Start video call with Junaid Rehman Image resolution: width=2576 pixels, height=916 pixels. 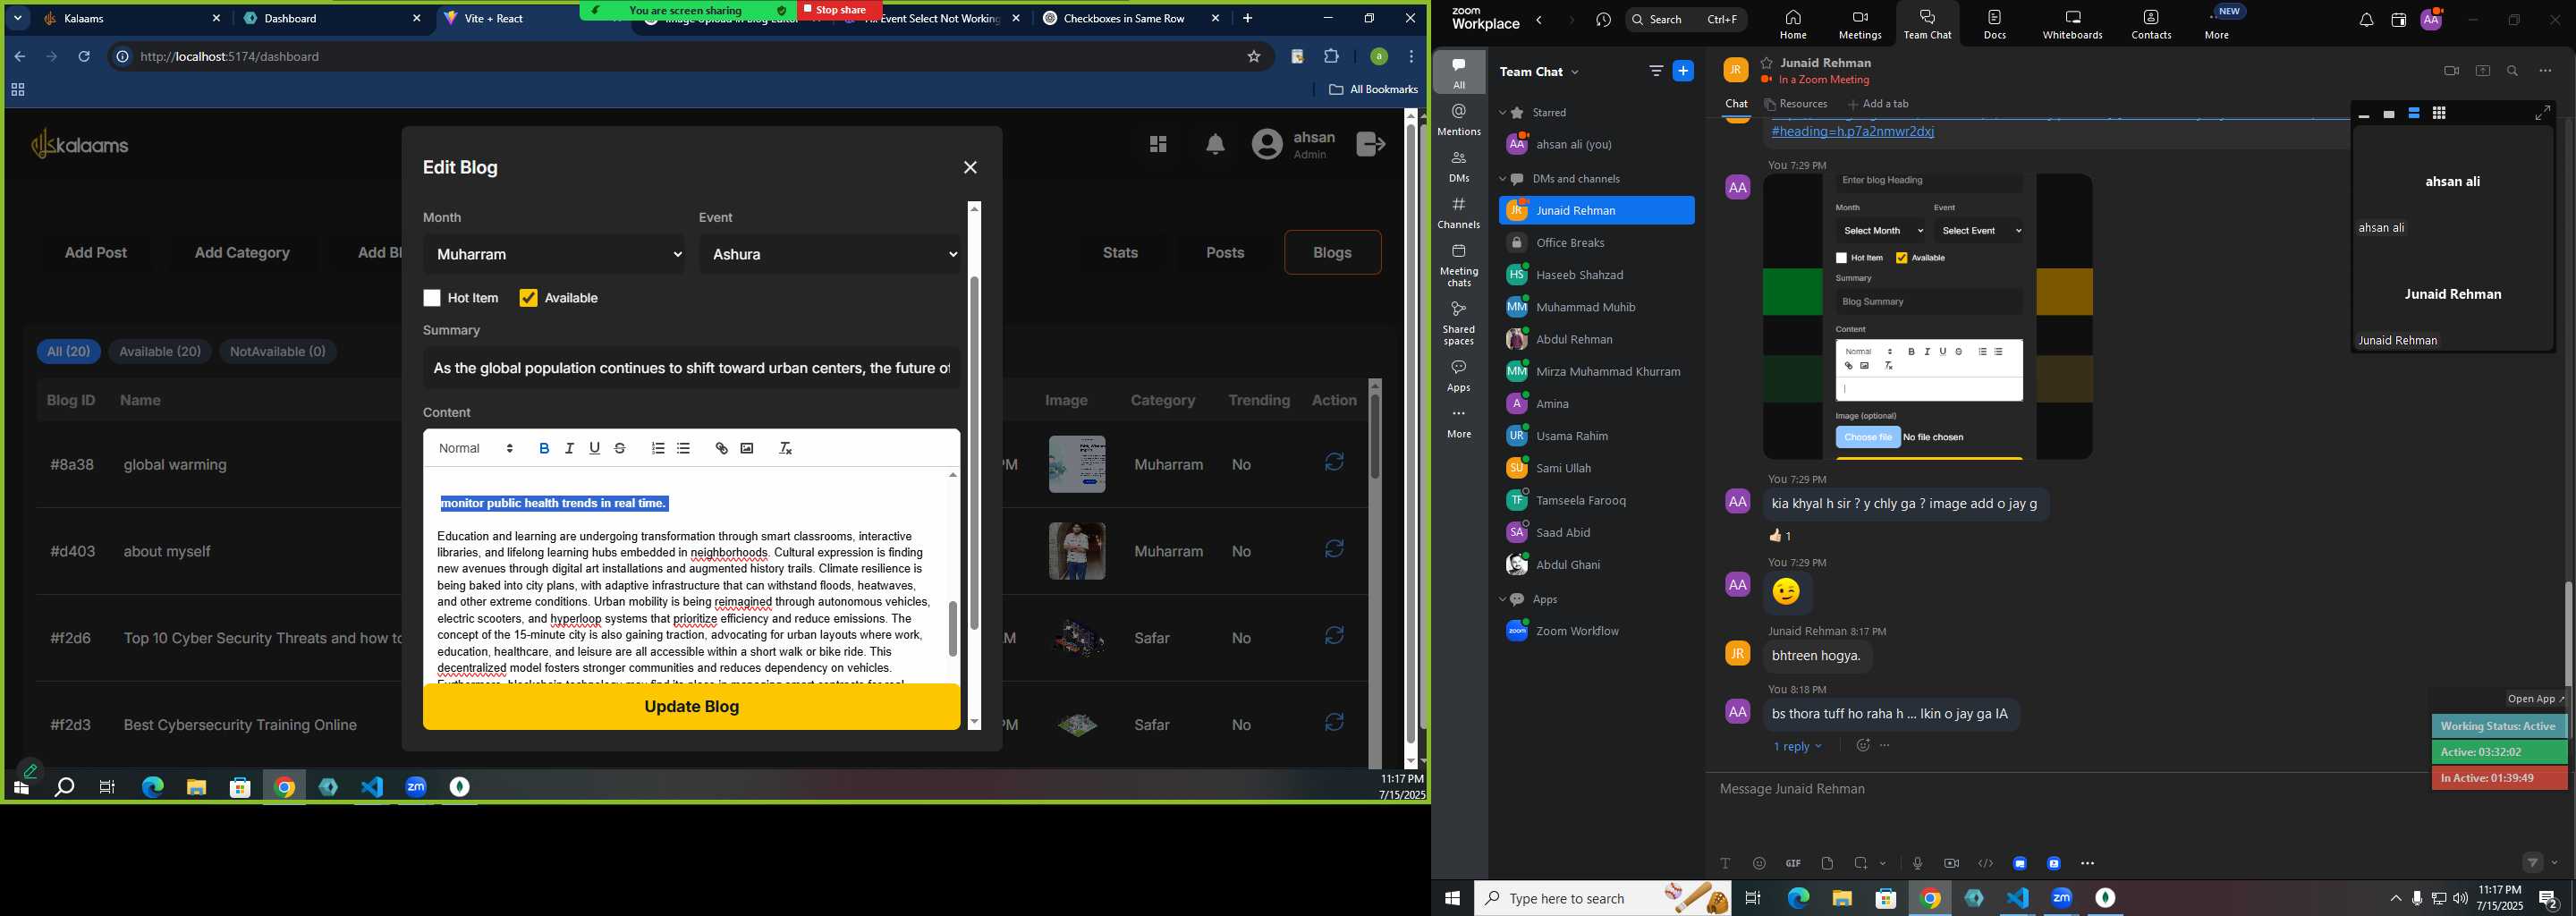click(x=2451, y=71)
